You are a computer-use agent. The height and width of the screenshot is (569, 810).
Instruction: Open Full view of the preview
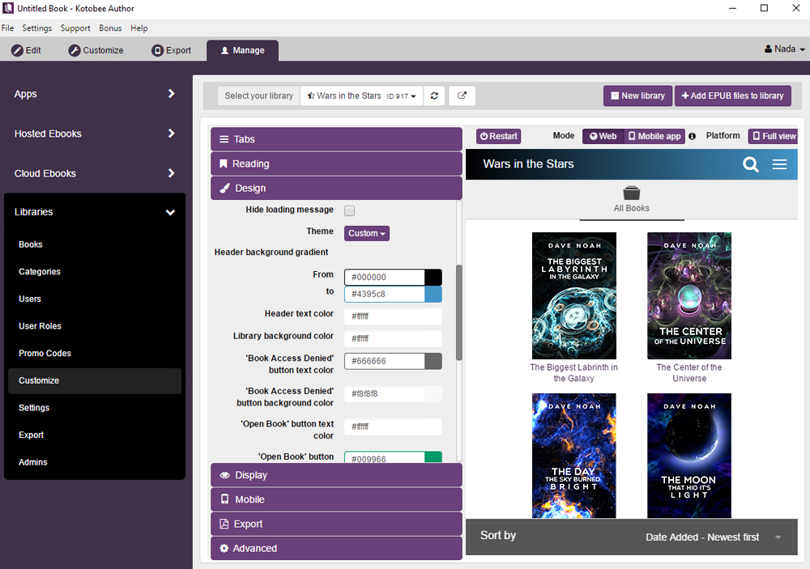pos(773,136)
